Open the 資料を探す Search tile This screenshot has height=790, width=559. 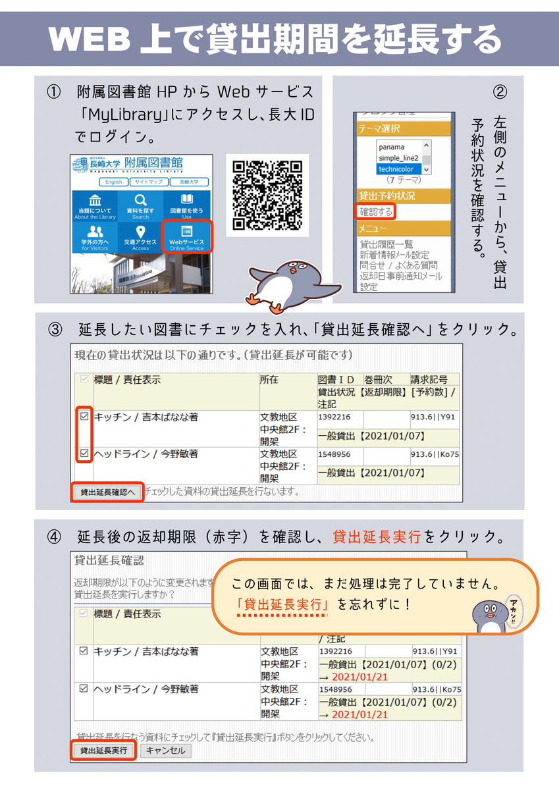(x=140, y=207)
